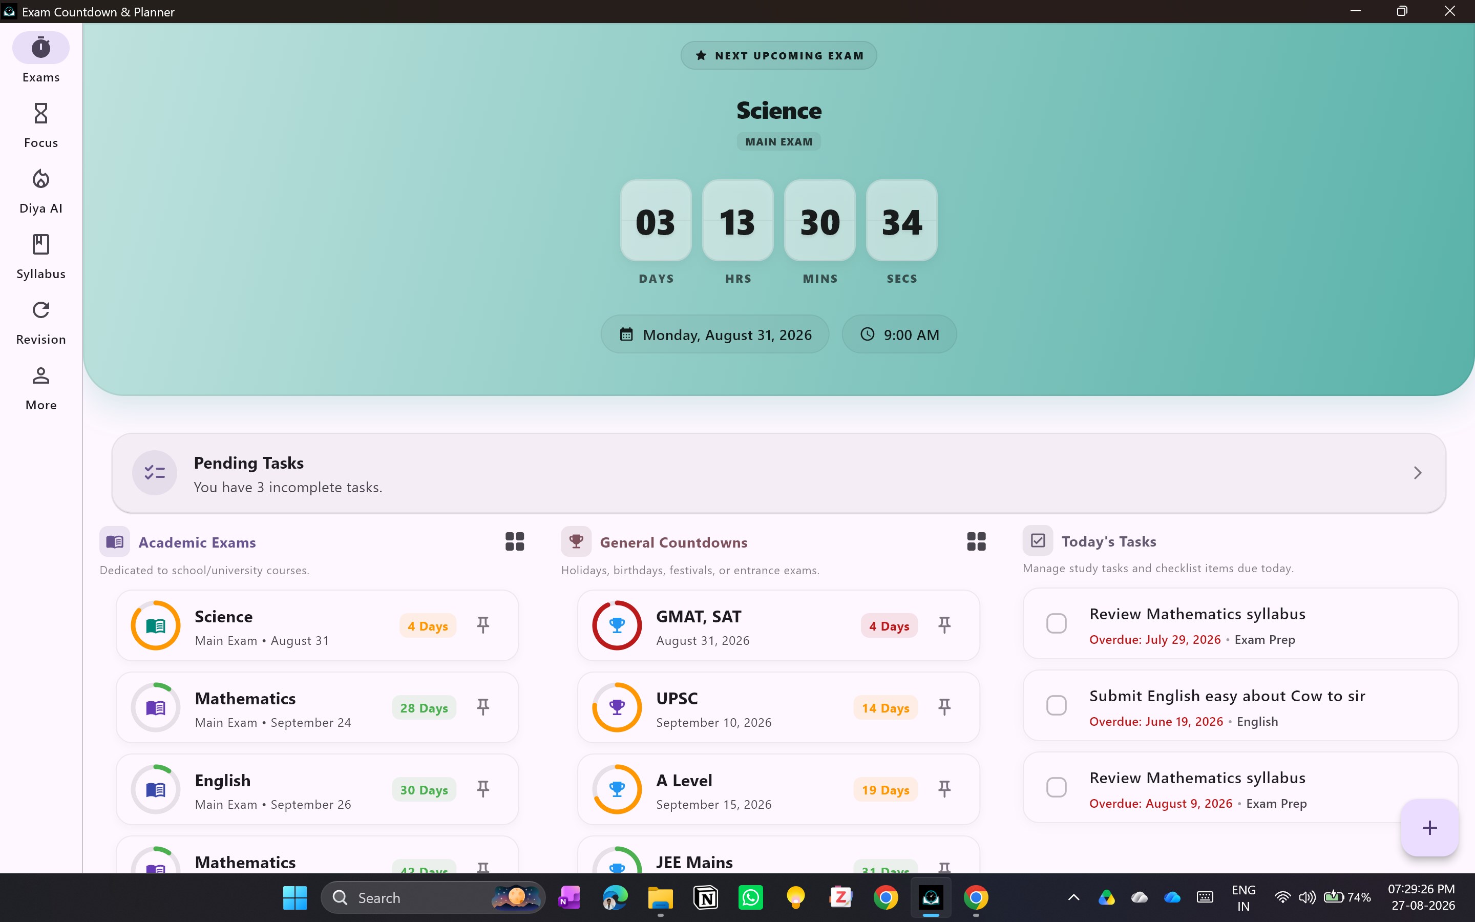Toggle grid view for Academic Exams

pos(514,541)
